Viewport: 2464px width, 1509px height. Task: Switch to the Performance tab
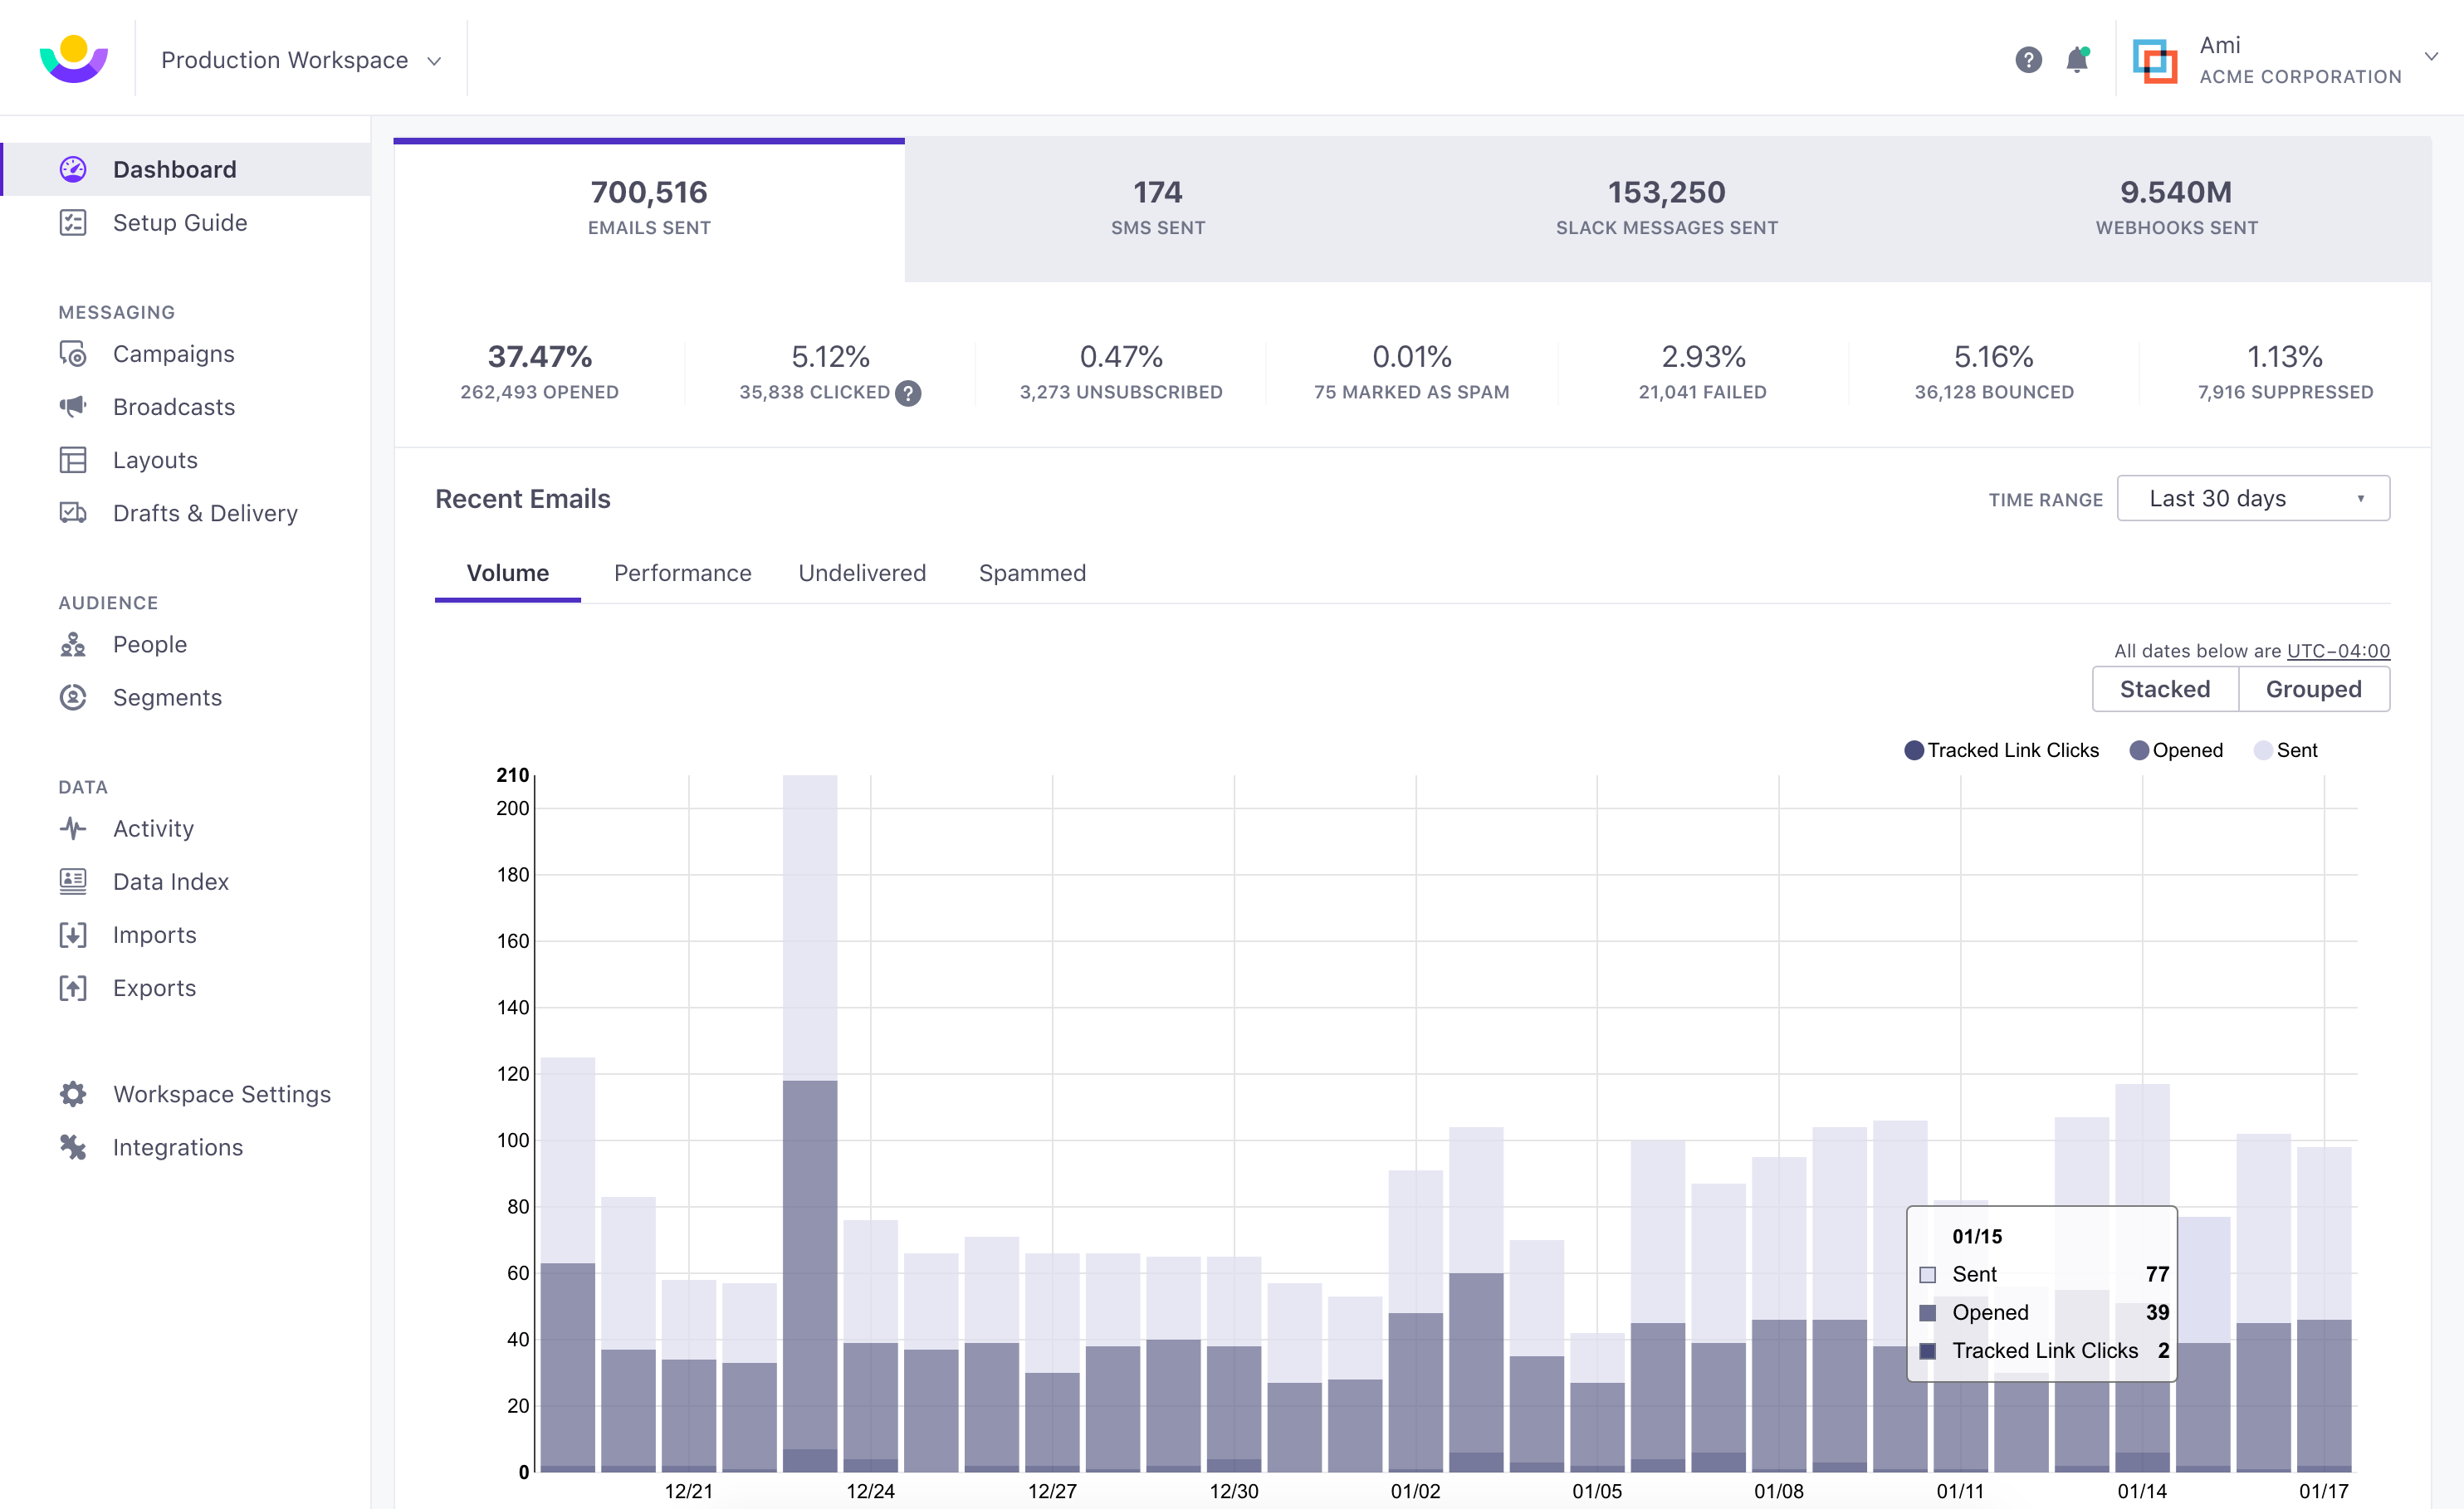(x=682, y=573)
